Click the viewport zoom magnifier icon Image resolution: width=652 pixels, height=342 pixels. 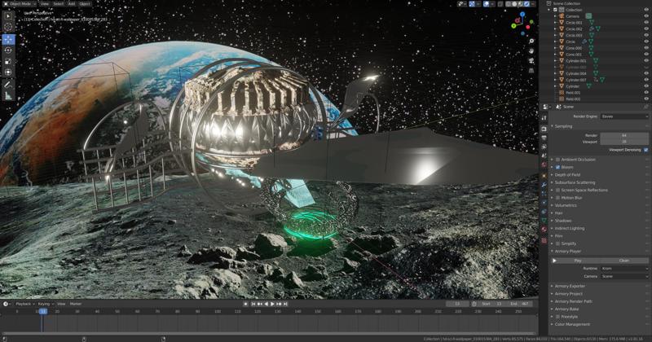pos(531,41)
